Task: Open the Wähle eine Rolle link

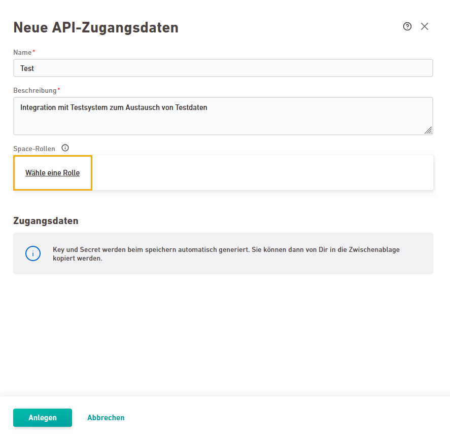Action: coord(53,173)
